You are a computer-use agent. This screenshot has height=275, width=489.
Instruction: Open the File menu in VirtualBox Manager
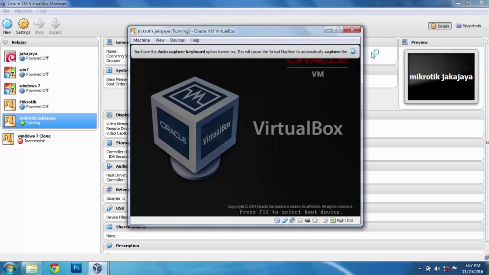click(6, 11)
